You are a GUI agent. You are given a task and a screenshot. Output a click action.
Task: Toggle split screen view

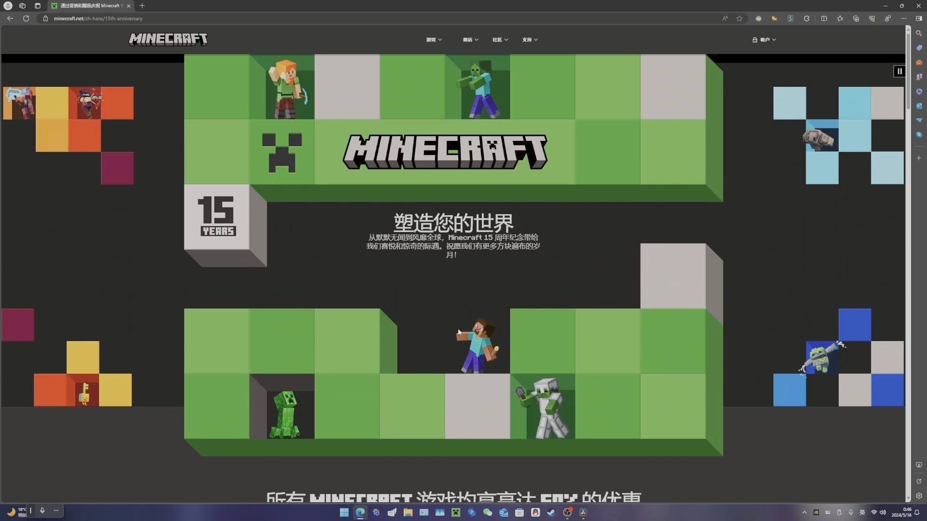click(x=824, y=18)
